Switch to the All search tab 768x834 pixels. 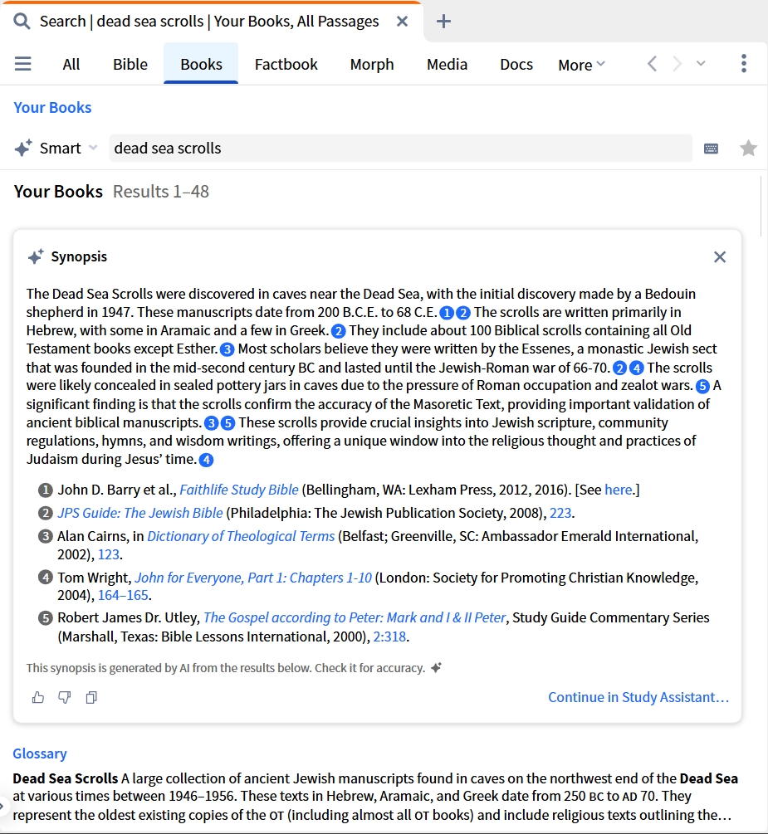point(71,65)
